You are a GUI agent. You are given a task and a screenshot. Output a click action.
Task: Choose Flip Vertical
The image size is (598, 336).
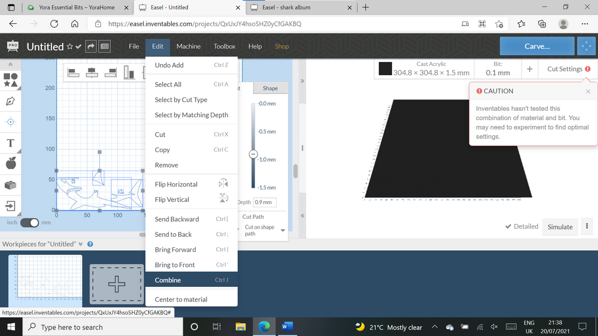pyautogui.click(x=192, y=199)
